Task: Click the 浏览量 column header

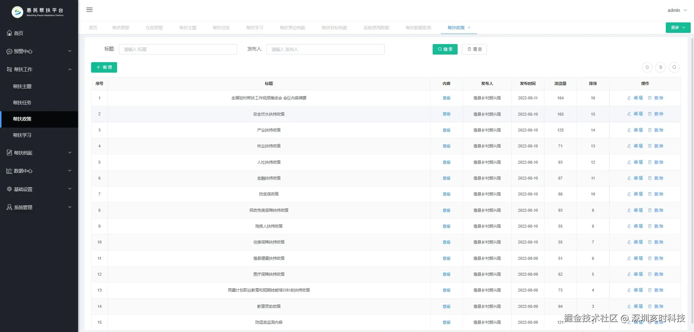Action: [560, 83]
